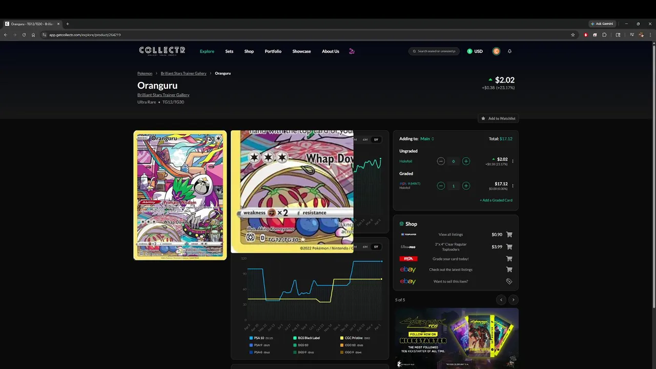Decrease PSA 9 graded quantity
This screenshot has width=656, height=369.
tap(441, 186)
